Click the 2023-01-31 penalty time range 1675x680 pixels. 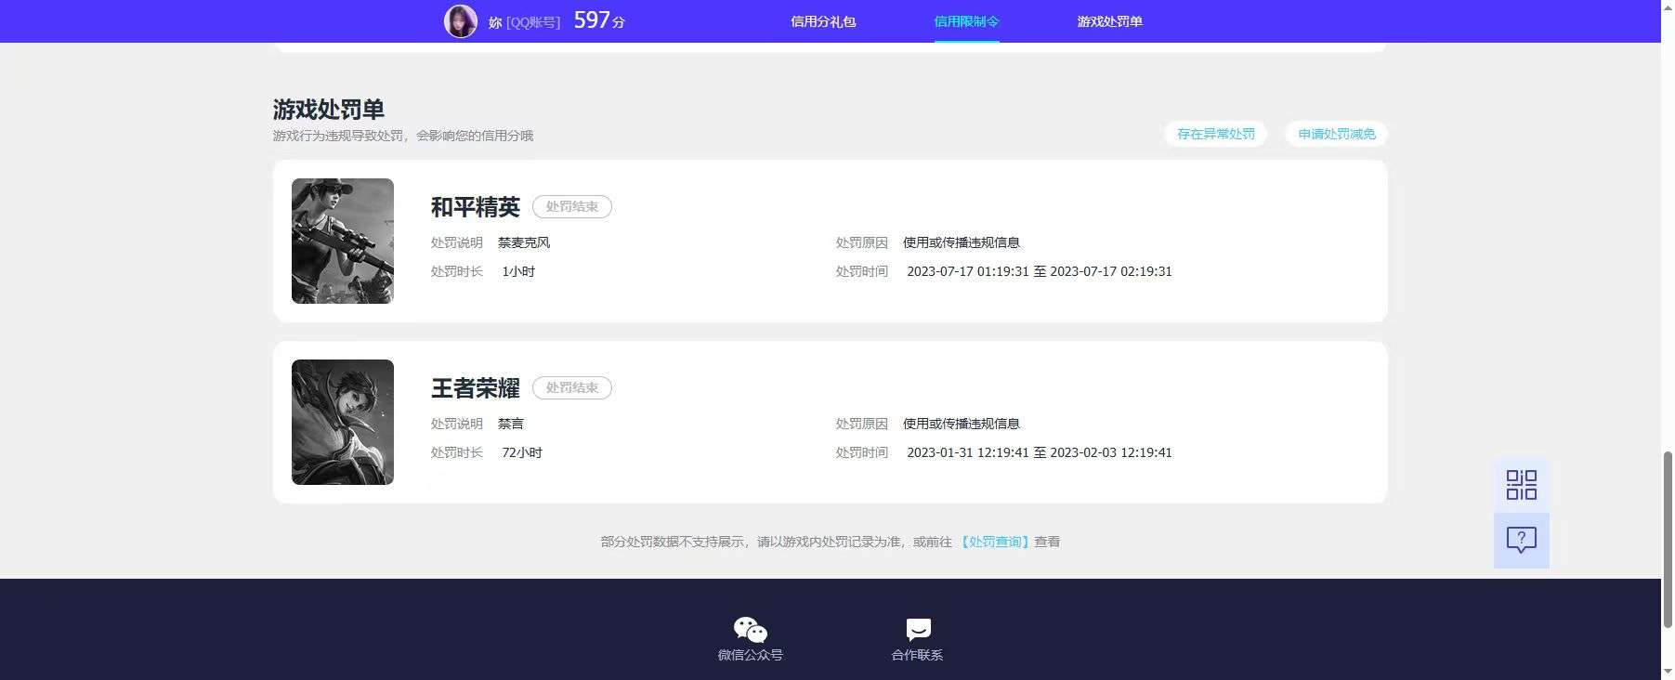tap(1040, 452)
